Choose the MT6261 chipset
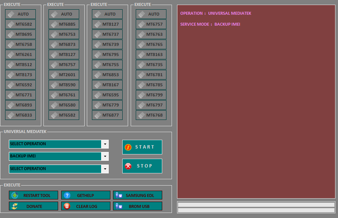The width and height of the screenshot is (338, 218). [21, 54]
